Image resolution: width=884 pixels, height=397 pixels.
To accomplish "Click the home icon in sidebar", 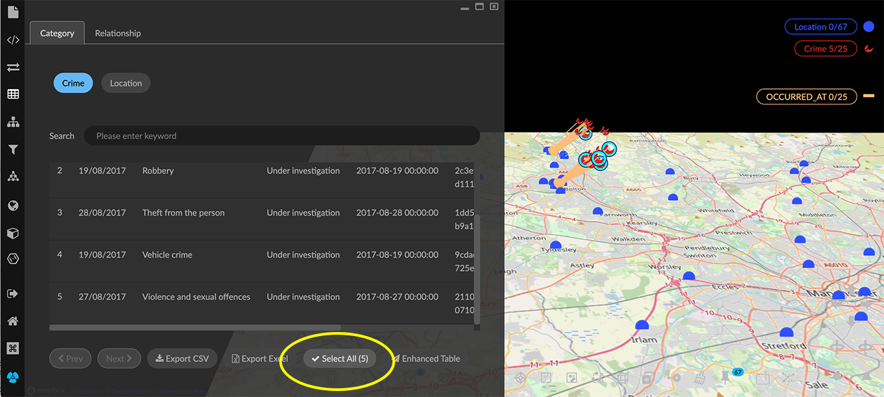I will (x=13, y=321).
